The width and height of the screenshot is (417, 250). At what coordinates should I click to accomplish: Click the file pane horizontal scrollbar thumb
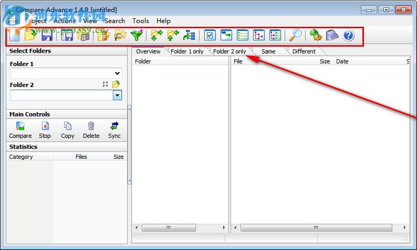(316, 227)
